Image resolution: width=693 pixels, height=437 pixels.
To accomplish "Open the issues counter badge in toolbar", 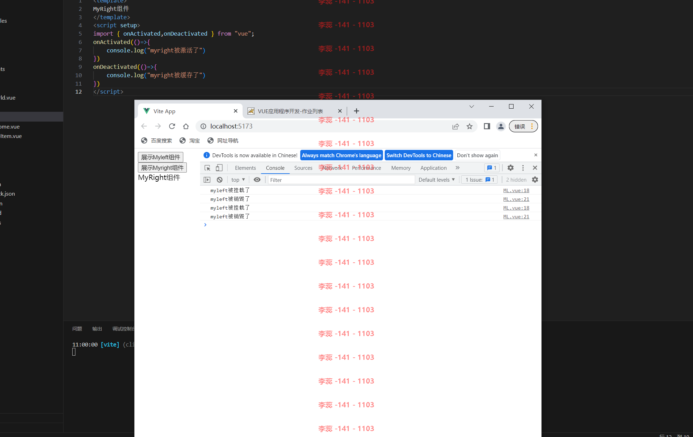I will click(x=492, y=168).
